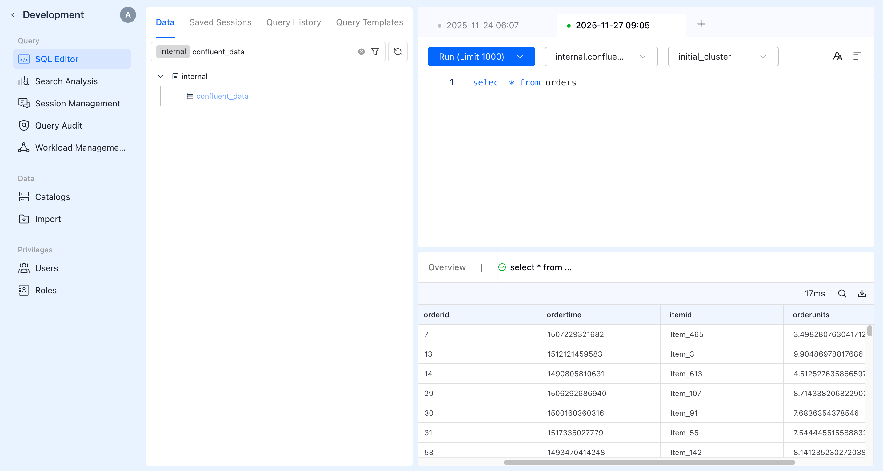The width and height of the screenshot is (883, 471).
Task: Download the query results
Action: tap(862, 294)
